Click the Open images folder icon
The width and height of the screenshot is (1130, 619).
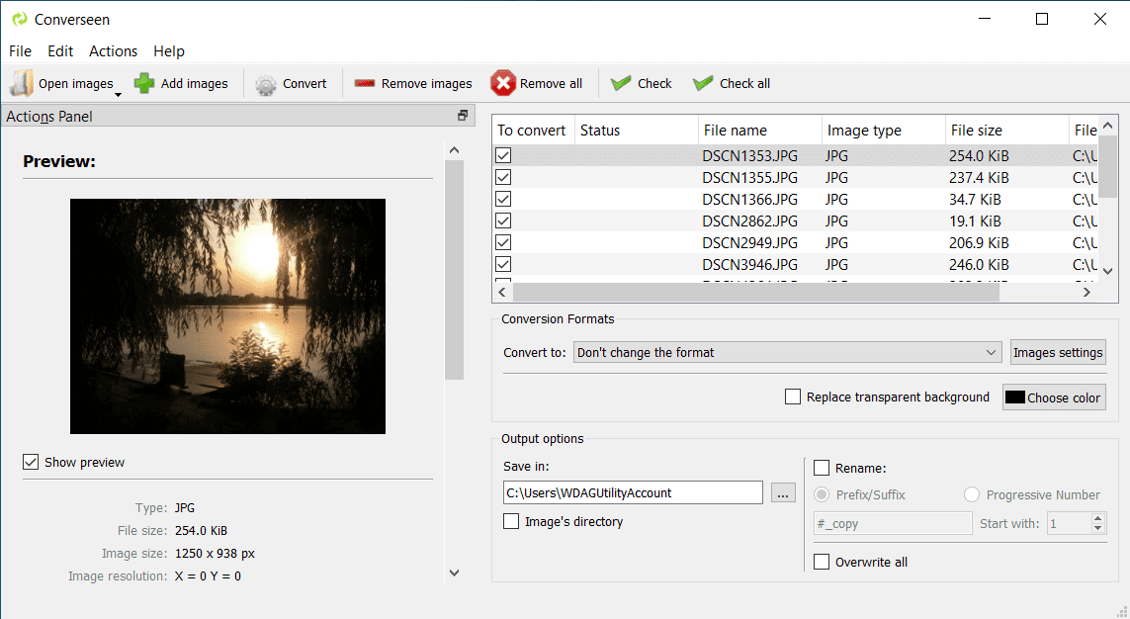22,84
